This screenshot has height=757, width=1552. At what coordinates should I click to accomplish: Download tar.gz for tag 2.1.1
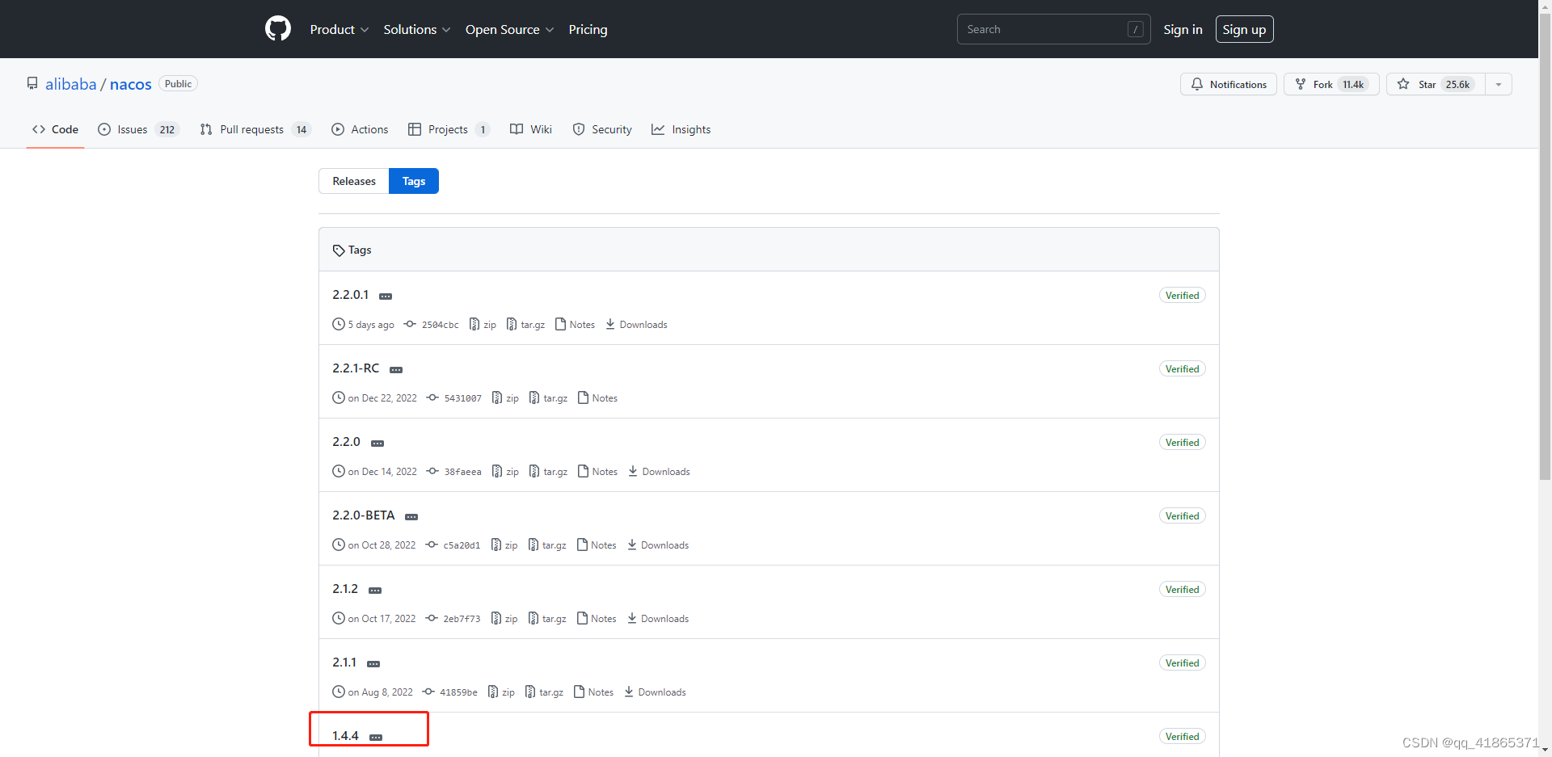[x=544, y=692]
